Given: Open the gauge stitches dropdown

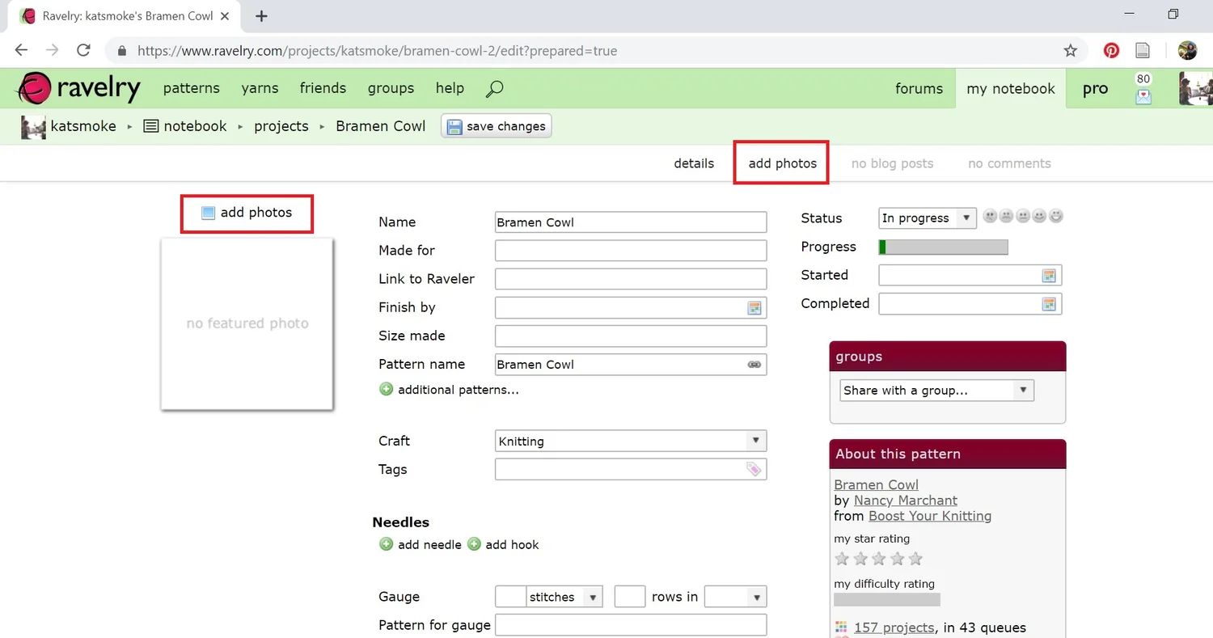Looking at the screenshot, I should pyautogui.click(x=564, y=597).
